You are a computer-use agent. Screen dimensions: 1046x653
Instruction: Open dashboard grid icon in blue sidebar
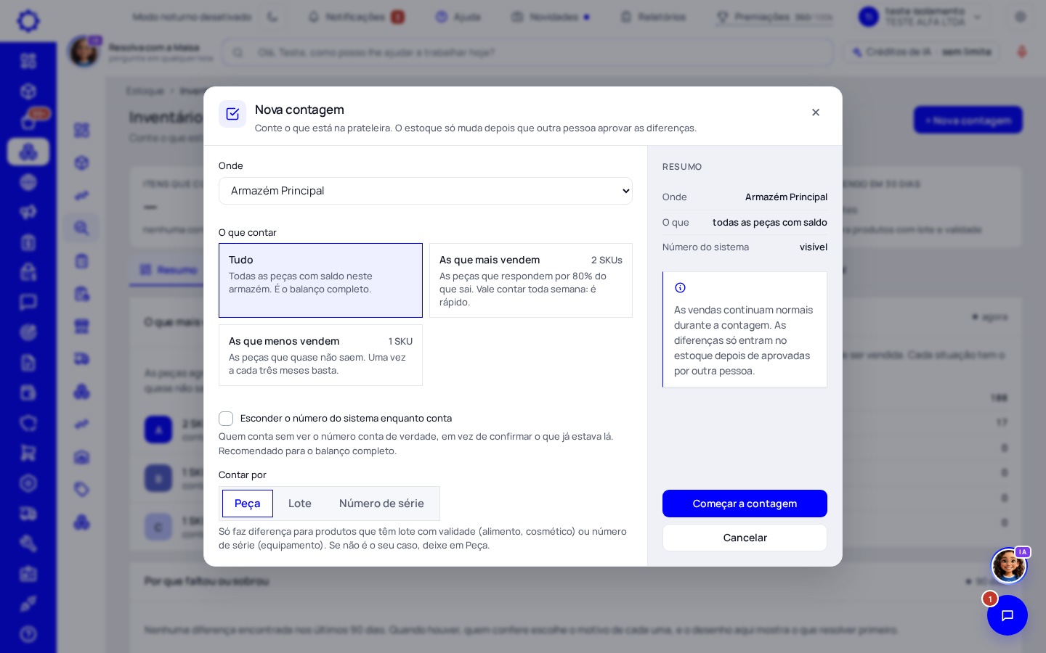click(x=28, y=61)
